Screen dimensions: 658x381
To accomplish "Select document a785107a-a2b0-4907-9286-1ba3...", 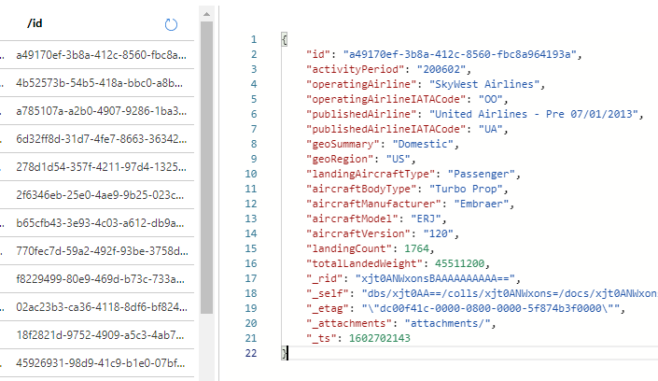I will [101, 111].
